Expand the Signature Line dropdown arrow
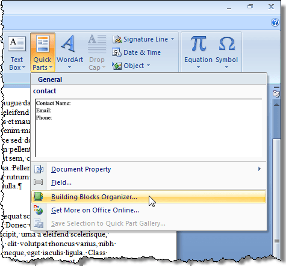This screenshot has width=286, height=266. click(x=173, y=39)
